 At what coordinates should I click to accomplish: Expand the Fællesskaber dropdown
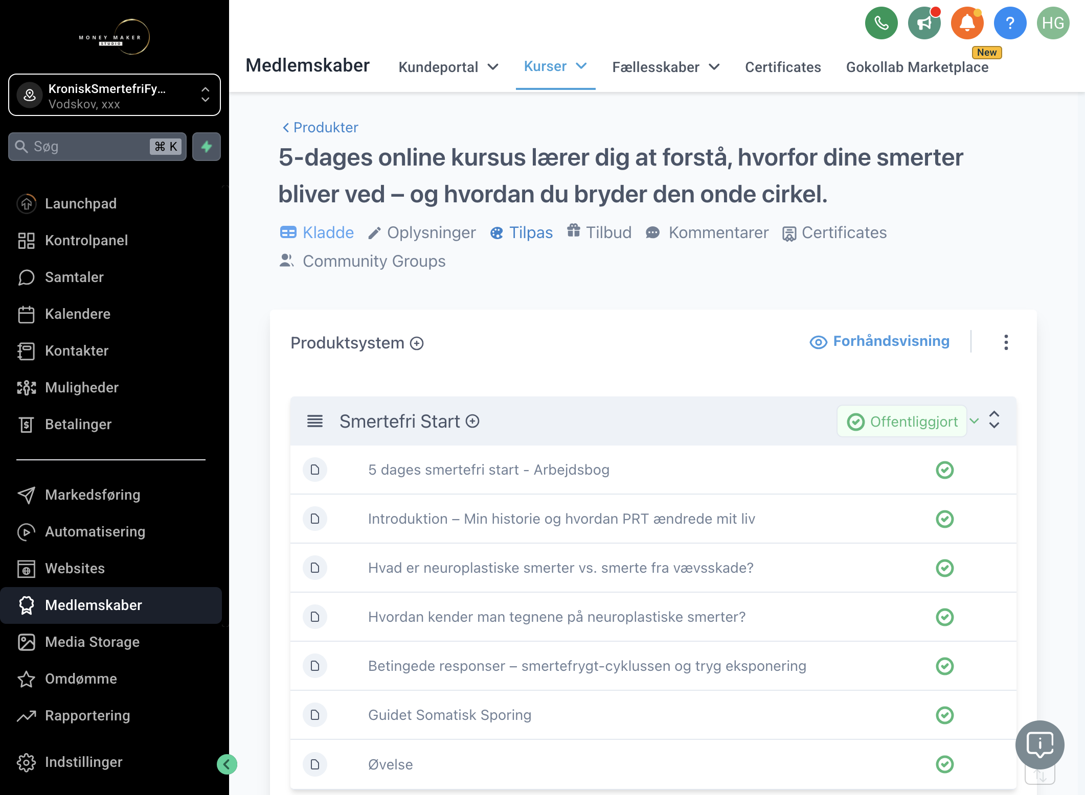[x=666, y=67]
